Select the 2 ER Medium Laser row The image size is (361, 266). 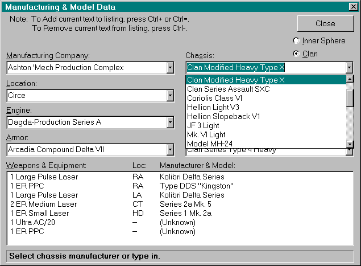coord(180,204)
